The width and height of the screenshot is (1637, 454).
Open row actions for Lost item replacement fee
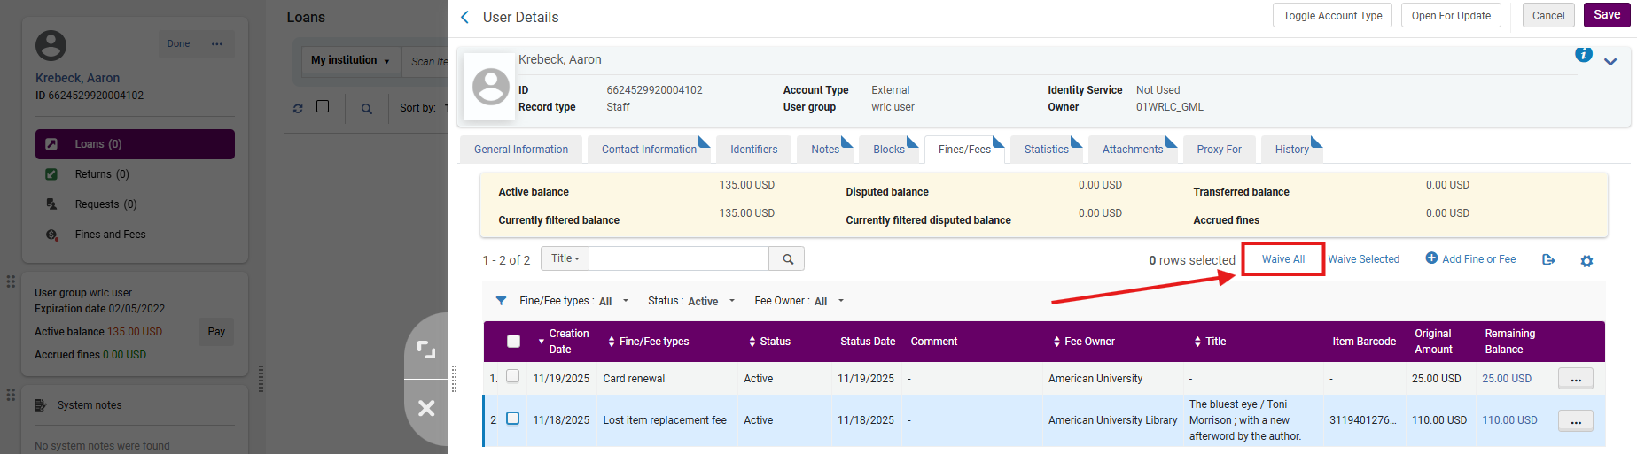pyautogui.click(x=1575, y=420)
